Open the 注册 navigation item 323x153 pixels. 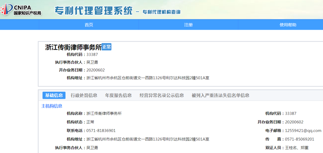[188, 25]
